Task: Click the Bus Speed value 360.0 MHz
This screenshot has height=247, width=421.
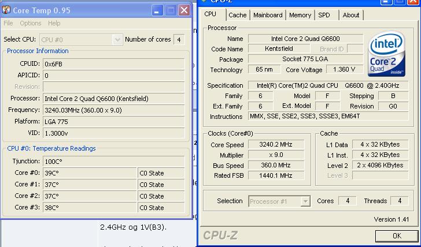Action: (276, 165)
